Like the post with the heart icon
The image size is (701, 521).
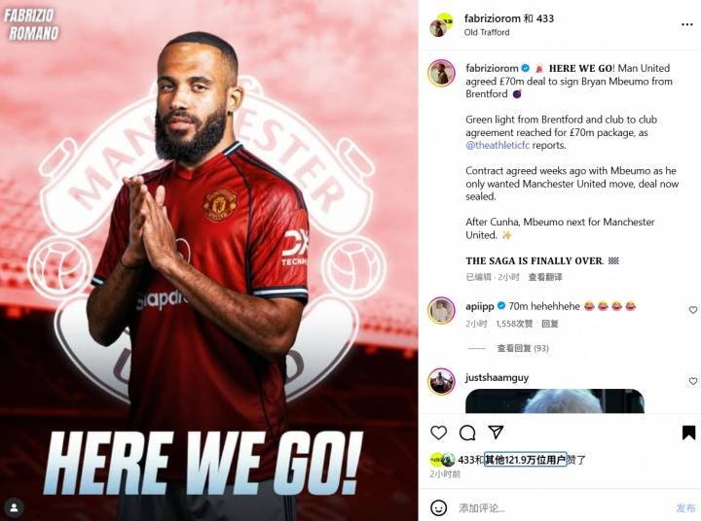pyautogui.click(x=438, y=433)
